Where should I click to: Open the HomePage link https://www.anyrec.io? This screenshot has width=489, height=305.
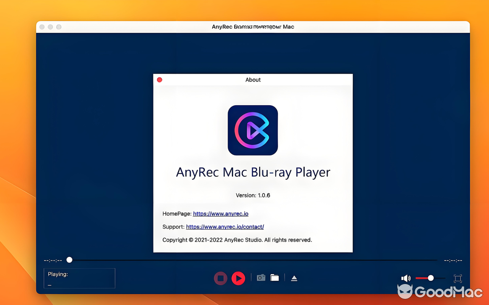[x=220, y=213]
